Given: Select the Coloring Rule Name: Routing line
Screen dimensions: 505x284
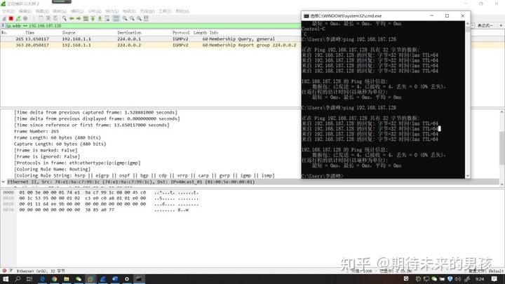Looking at the screenshot, I should click(x=52, y=170).
